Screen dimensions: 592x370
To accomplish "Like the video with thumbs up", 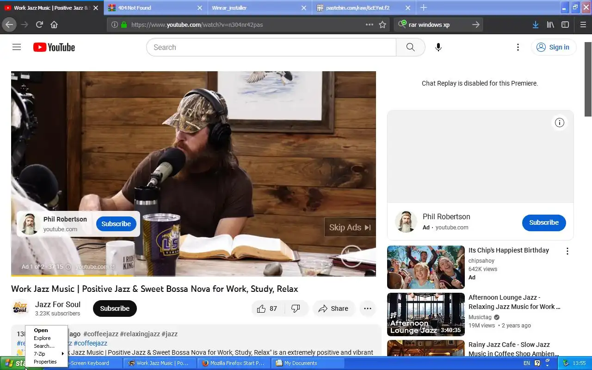I will pos(268,308).
